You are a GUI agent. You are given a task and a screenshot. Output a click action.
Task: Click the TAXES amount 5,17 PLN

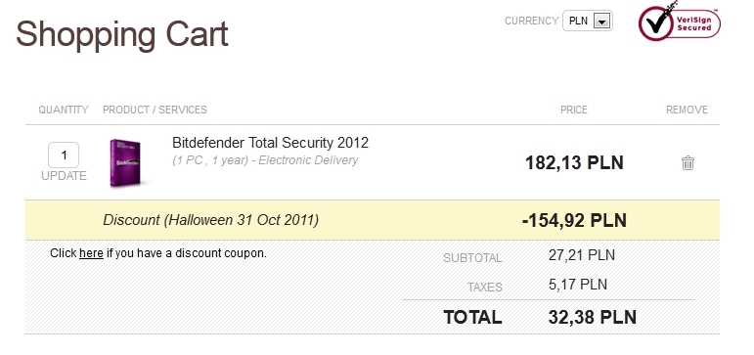pos(578,285)
